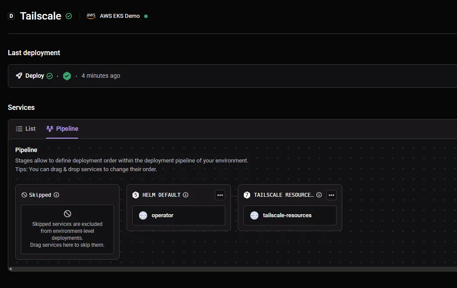Click the TAILSCALE RESOURCE… stage name

point(284,195)
